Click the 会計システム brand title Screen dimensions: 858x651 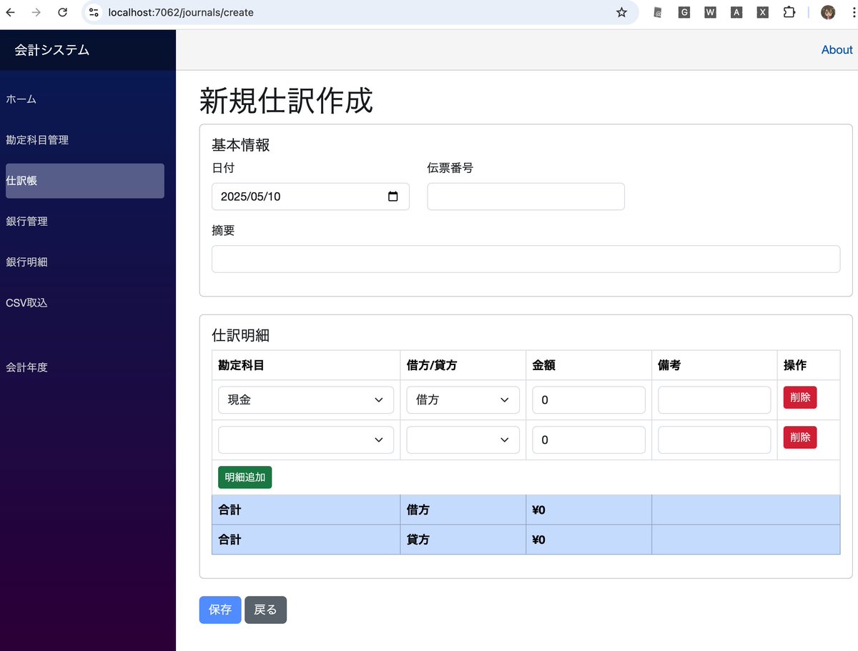(52, 50)
